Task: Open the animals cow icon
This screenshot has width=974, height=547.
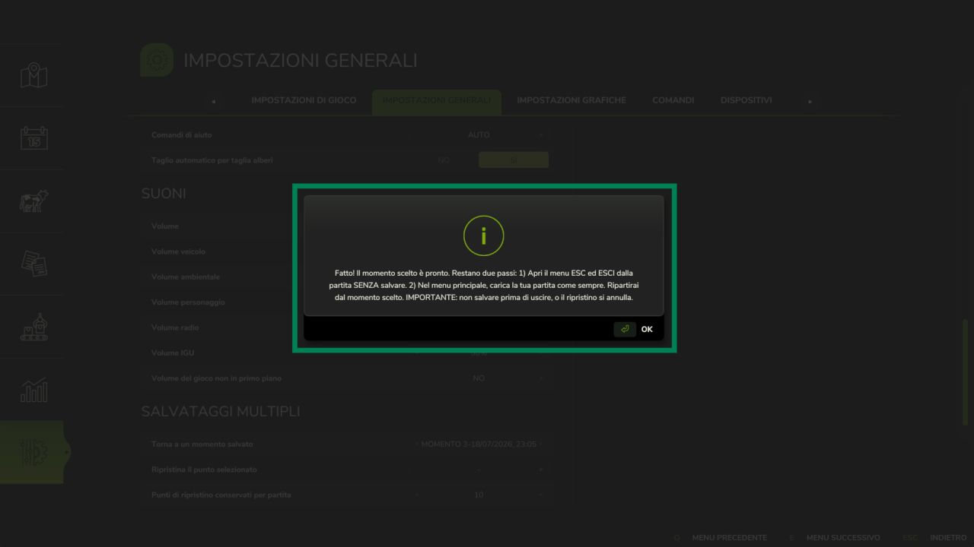Action: (x=33, y=201)
